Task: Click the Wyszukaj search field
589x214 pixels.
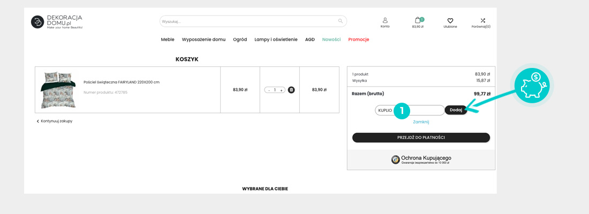Action: click(246, 21)
